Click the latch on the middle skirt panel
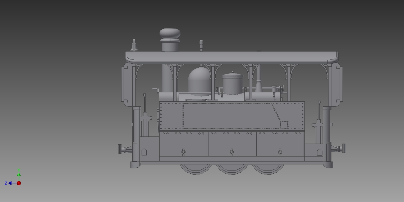This screenshot has width=404, height=202. 232,152
